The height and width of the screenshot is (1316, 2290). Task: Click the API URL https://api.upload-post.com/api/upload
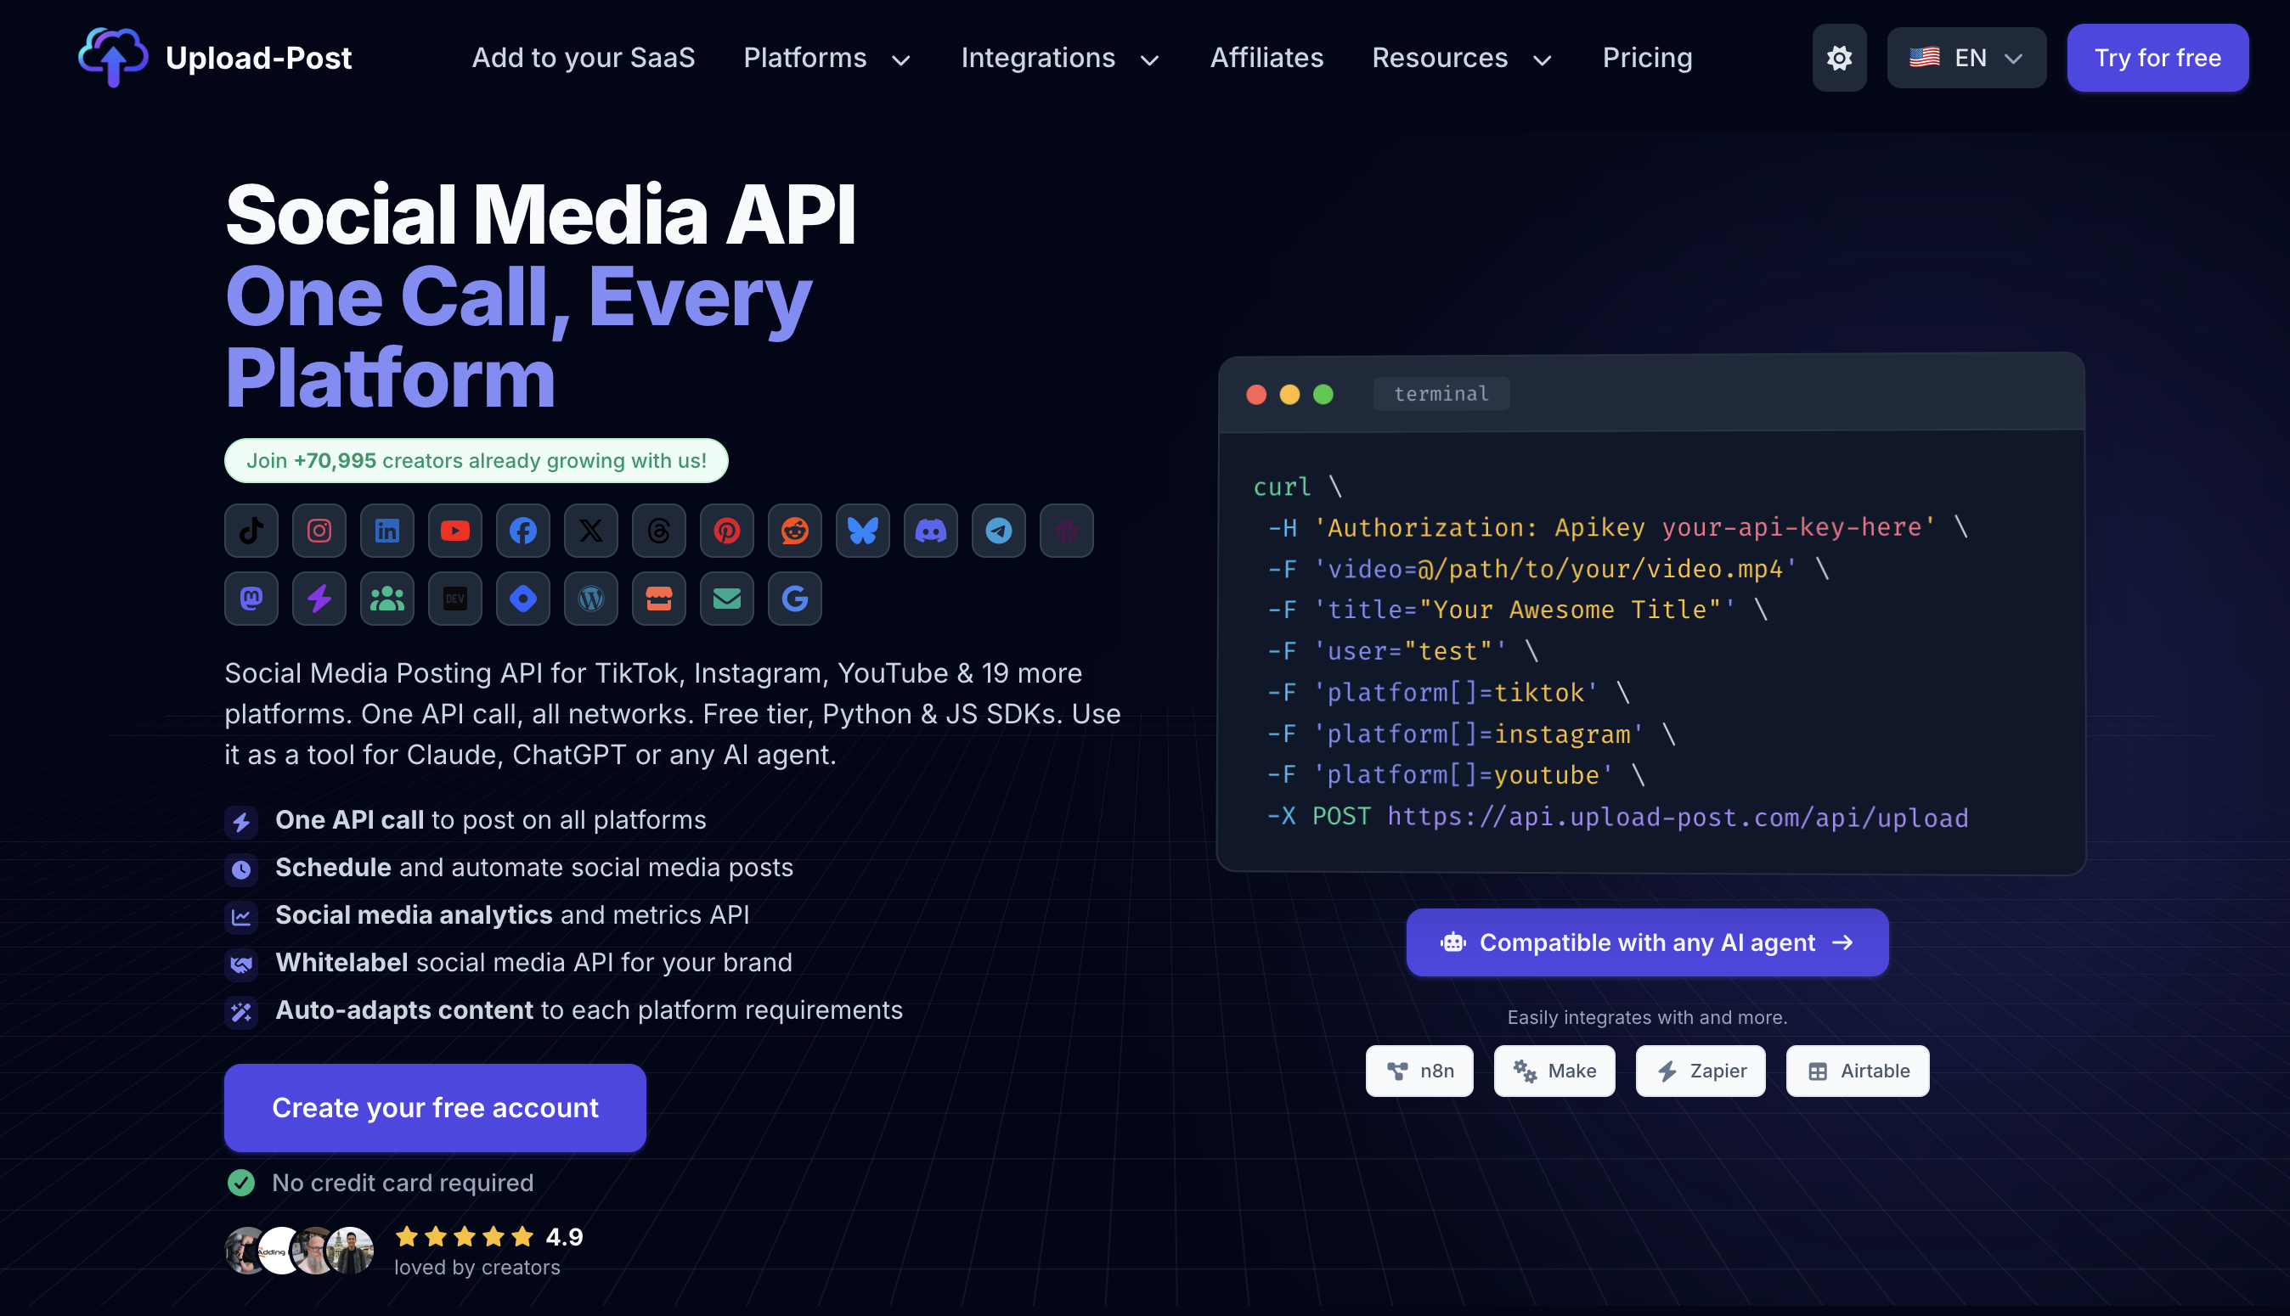pos(1678,817)
